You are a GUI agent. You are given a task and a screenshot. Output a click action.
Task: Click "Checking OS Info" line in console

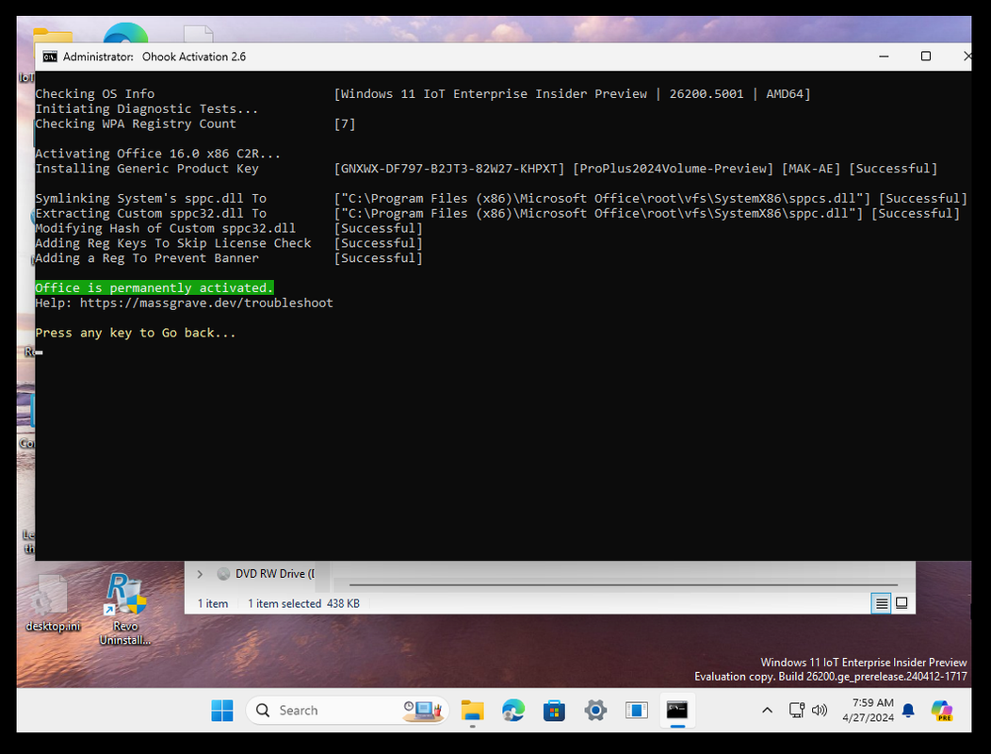[95, 94]
